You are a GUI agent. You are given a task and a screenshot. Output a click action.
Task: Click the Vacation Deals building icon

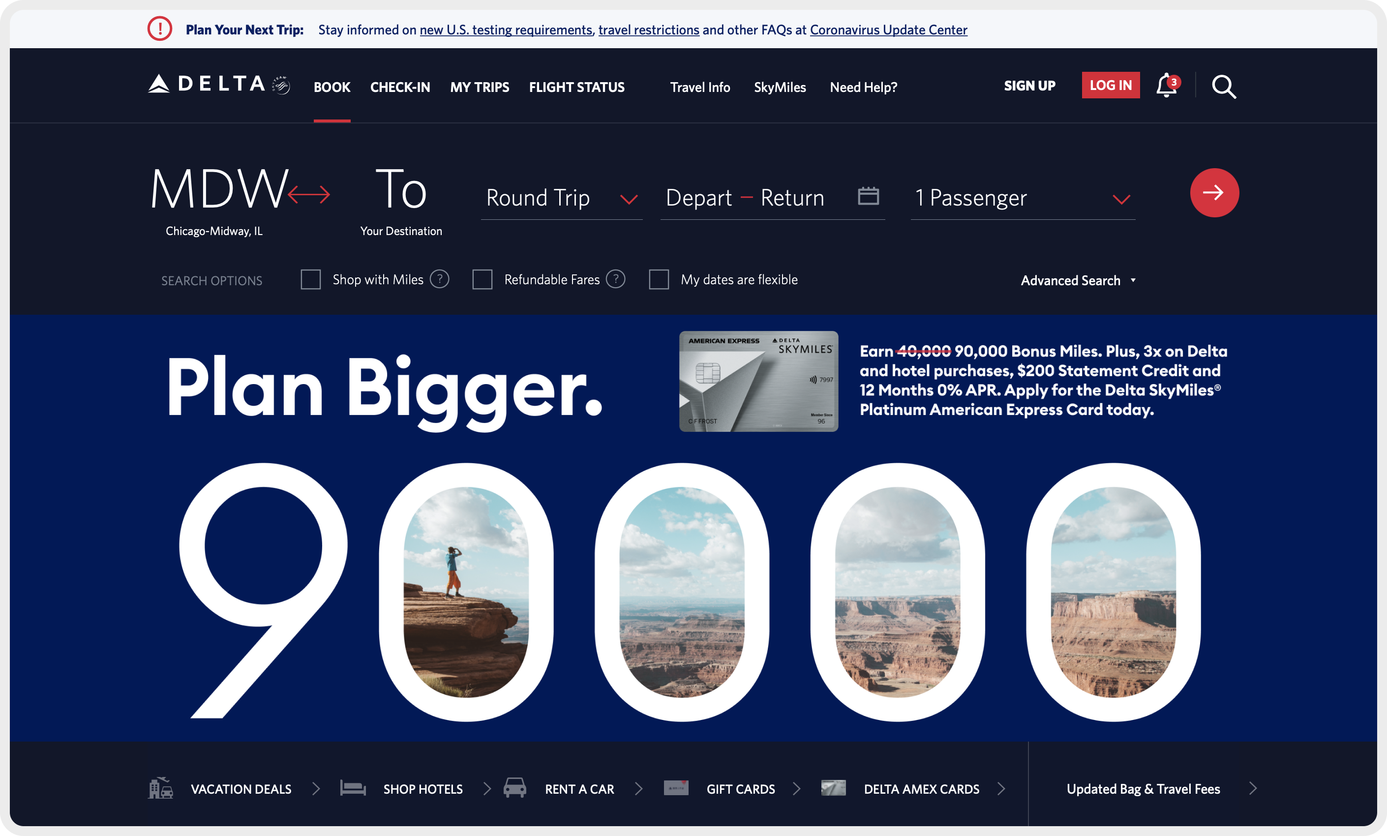160,788
